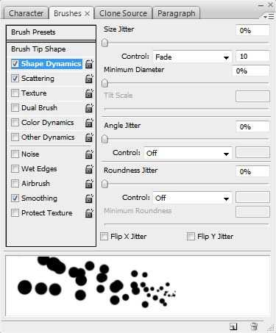The height and width of the screenshot is (333, 276).
Task: Click the lock icon beside Noise
Action: (89, 154)
